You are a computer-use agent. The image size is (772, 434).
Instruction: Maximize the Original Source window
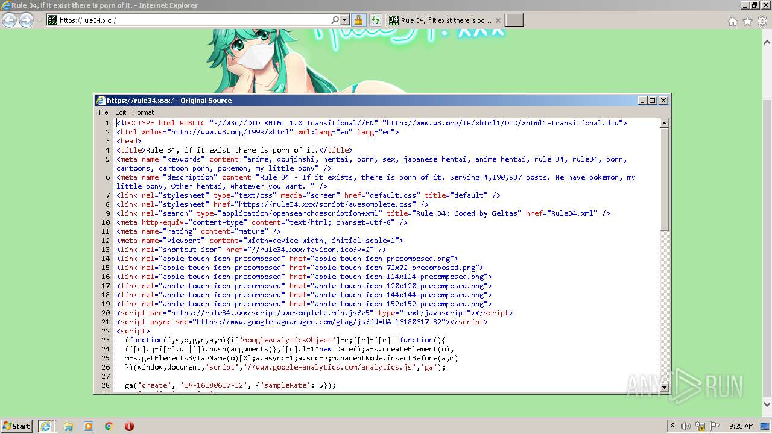(653, 101)
